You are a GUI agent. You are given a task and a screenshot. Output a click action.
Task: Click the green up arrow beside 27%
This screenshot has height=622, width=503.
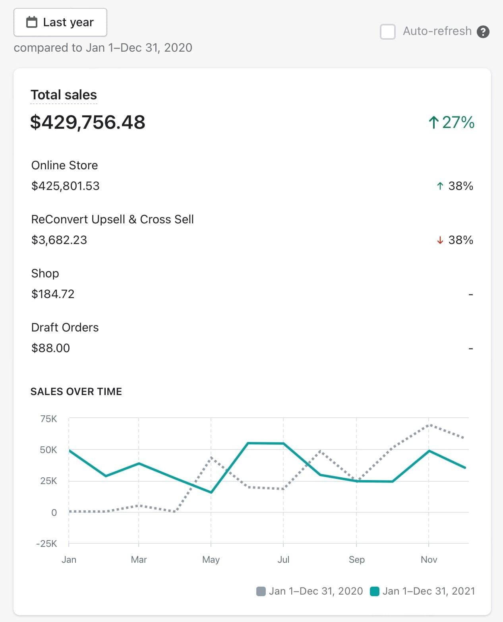(x=433, y=122)
